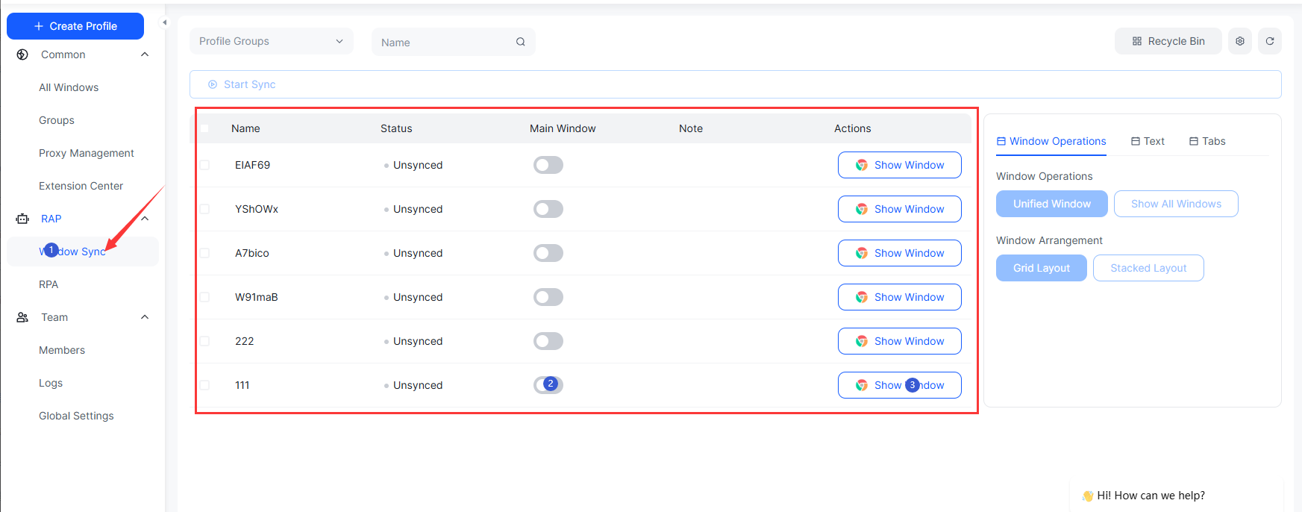Click the Team people icon in sidebar
Screen dimensions: 1302x512
pyautogui.click(x=22, y=317)
